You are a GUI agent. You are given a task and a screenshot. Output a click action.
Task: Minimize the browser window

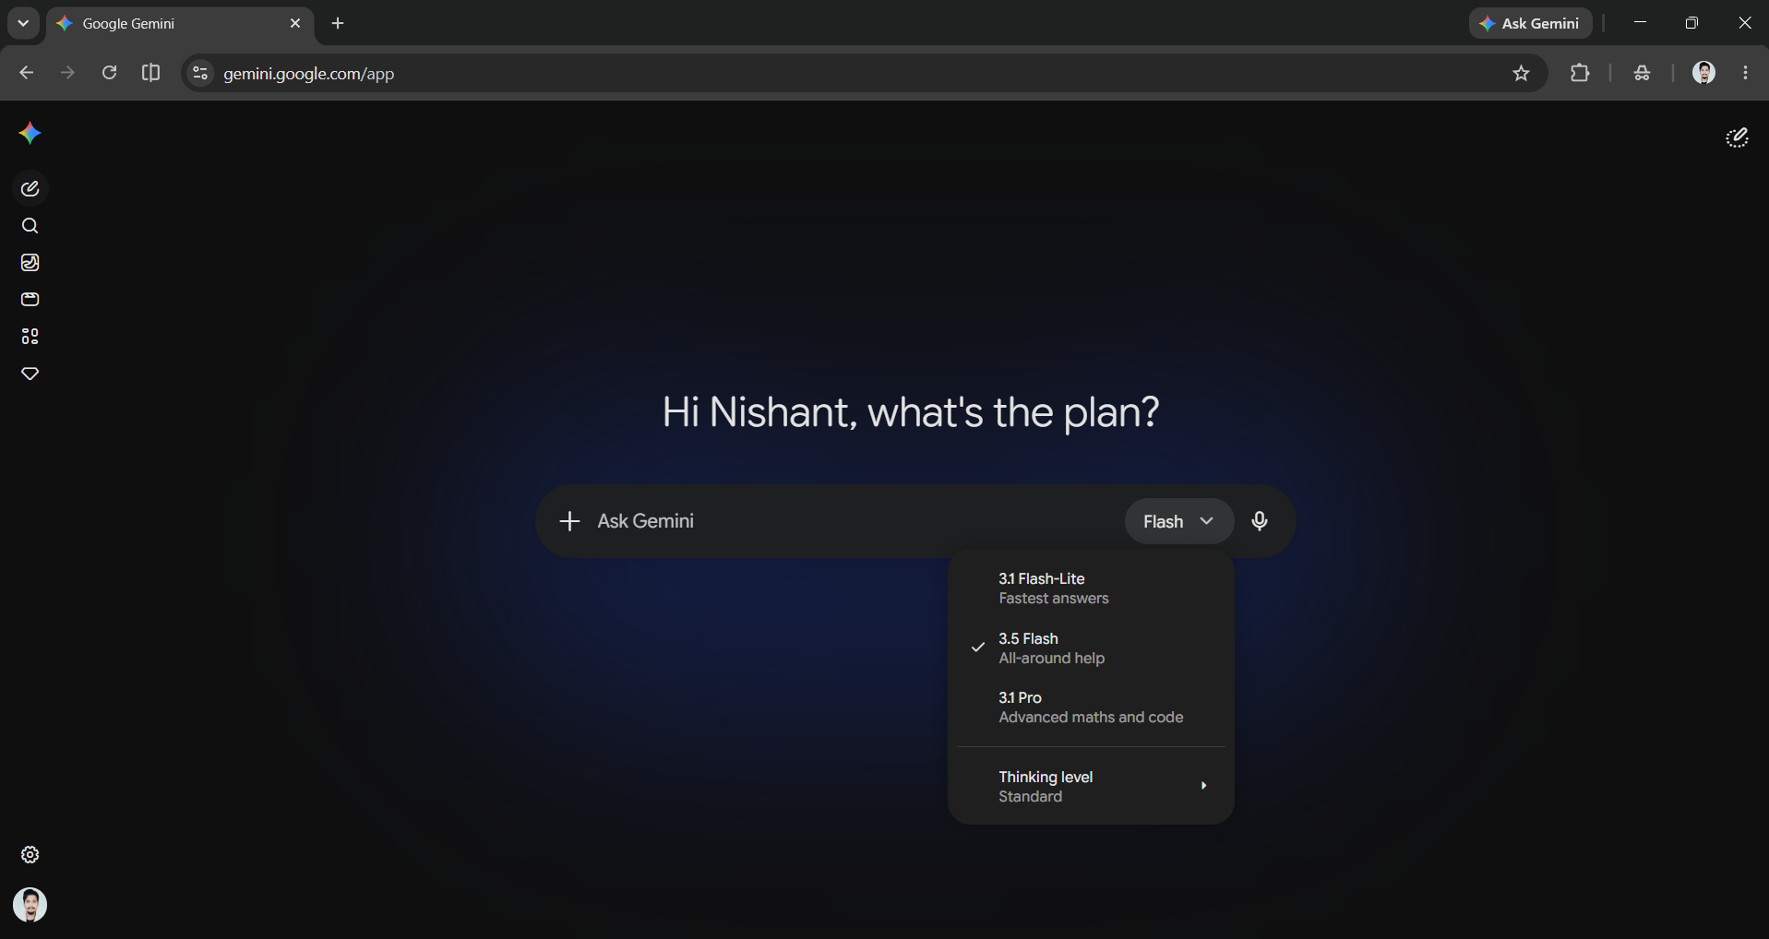click(1640, 23)
